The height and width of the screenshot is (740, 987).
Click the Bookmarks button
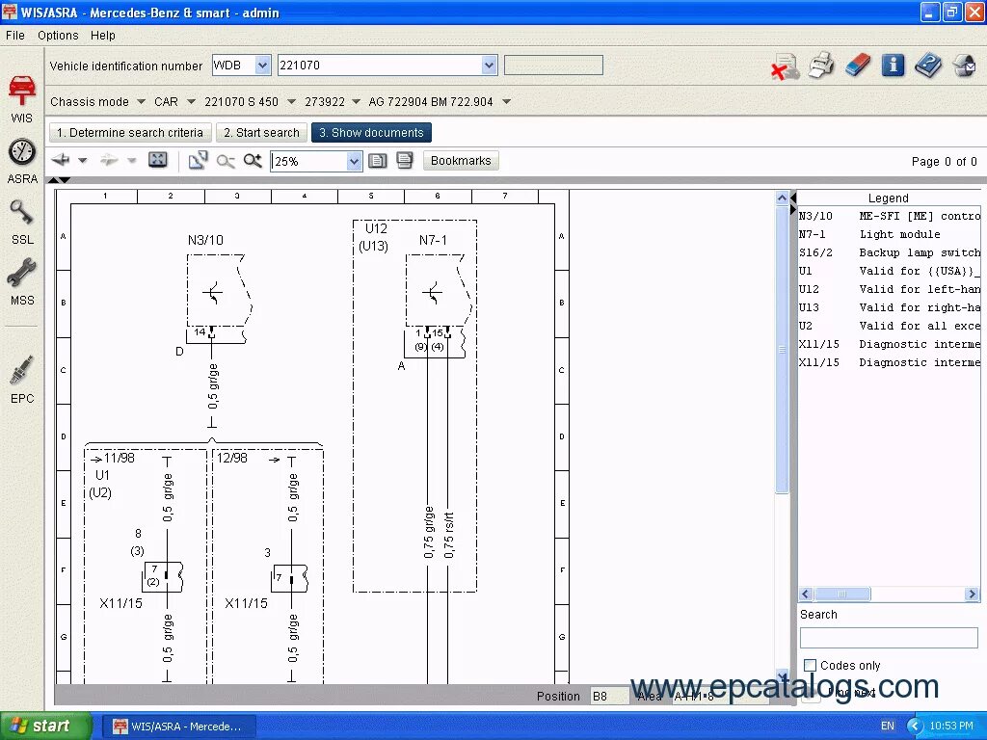pos(461,161)
